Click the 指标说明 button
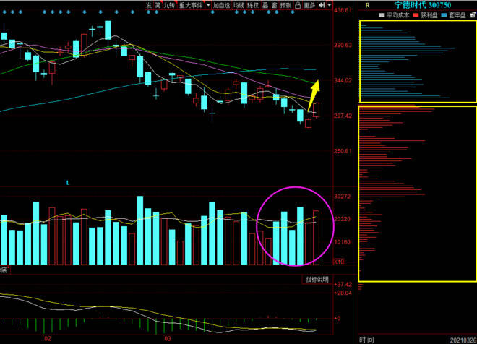Viewport: 477px width, 344px height. tap(317, 280)
